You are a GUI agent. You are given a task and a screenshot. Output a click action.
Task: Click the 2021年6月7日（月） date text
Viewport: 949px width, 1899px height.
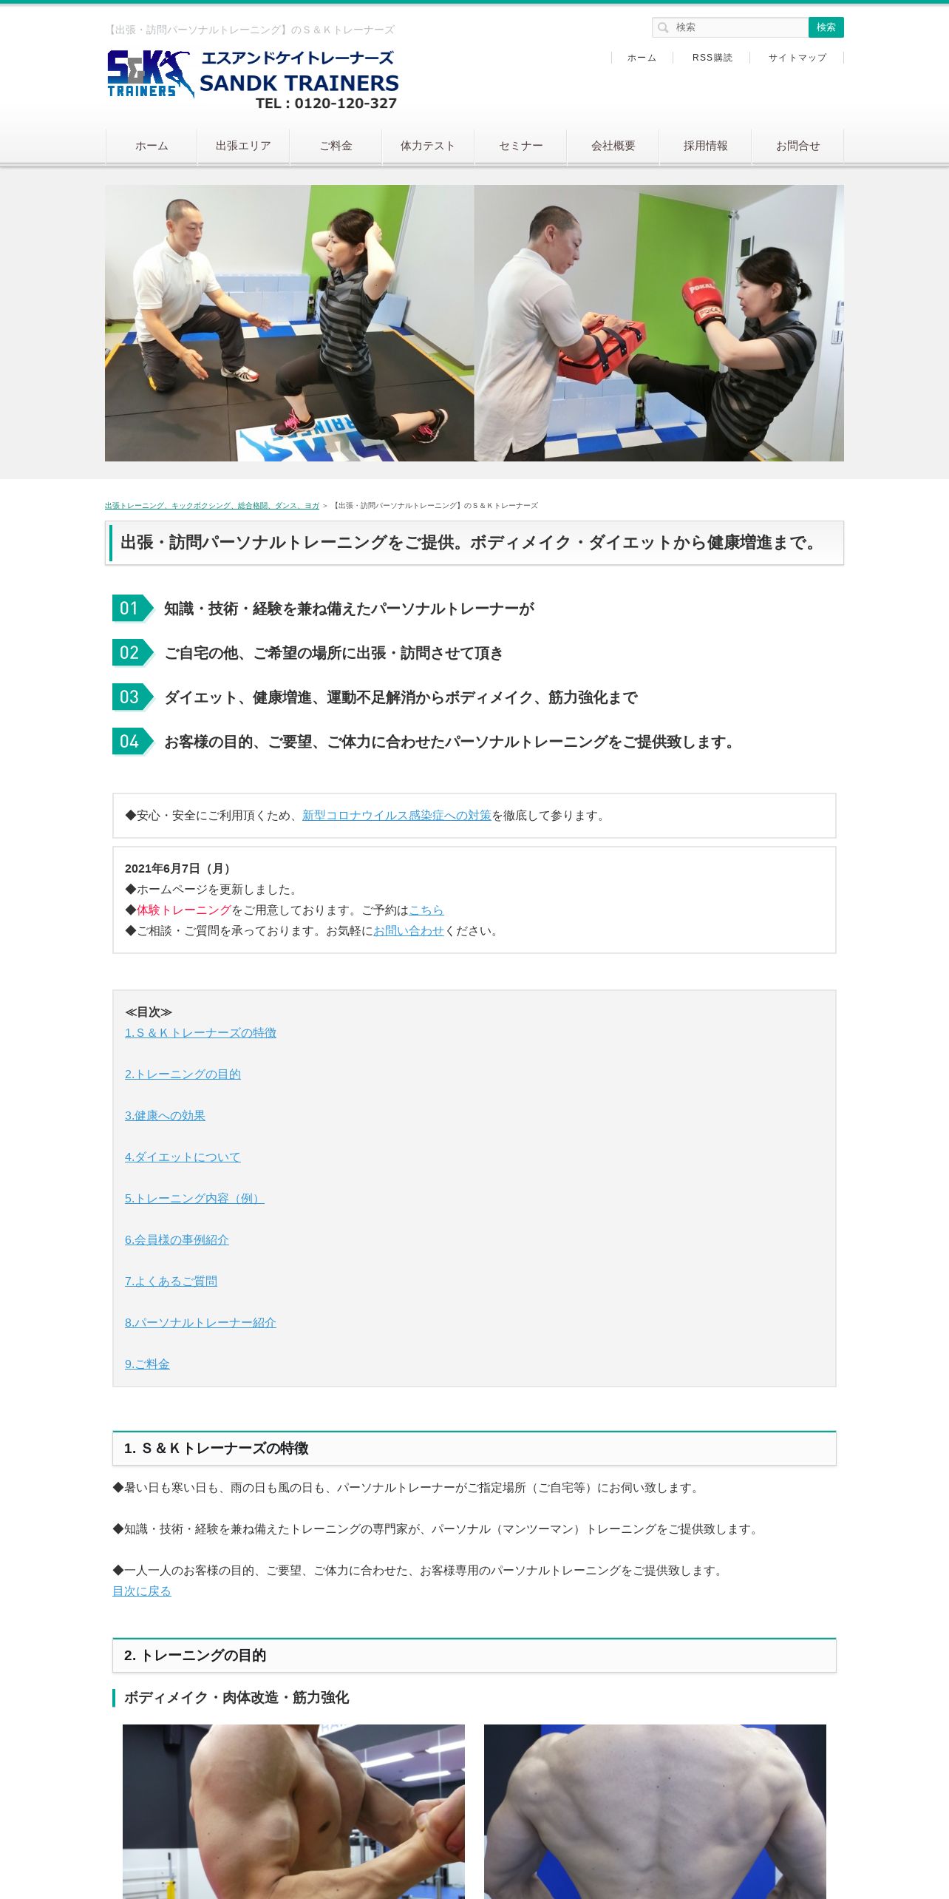pyautogui.click(x=180, y=868)
